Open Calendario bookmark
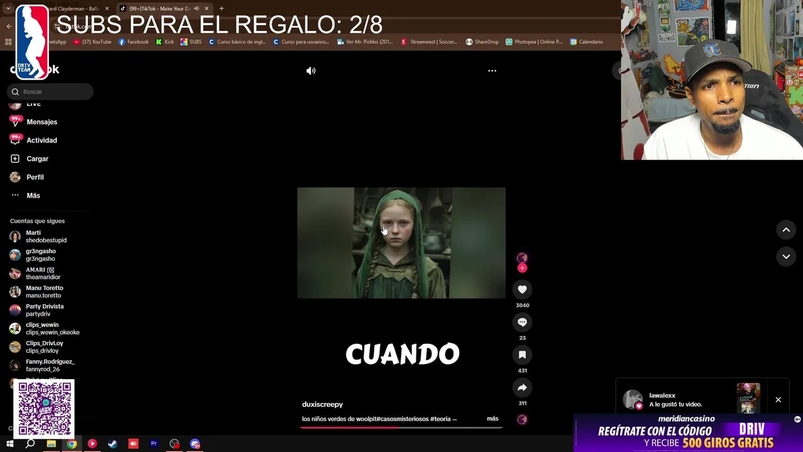This screenshot has width=803, height=452. click(x=587, y=42)
